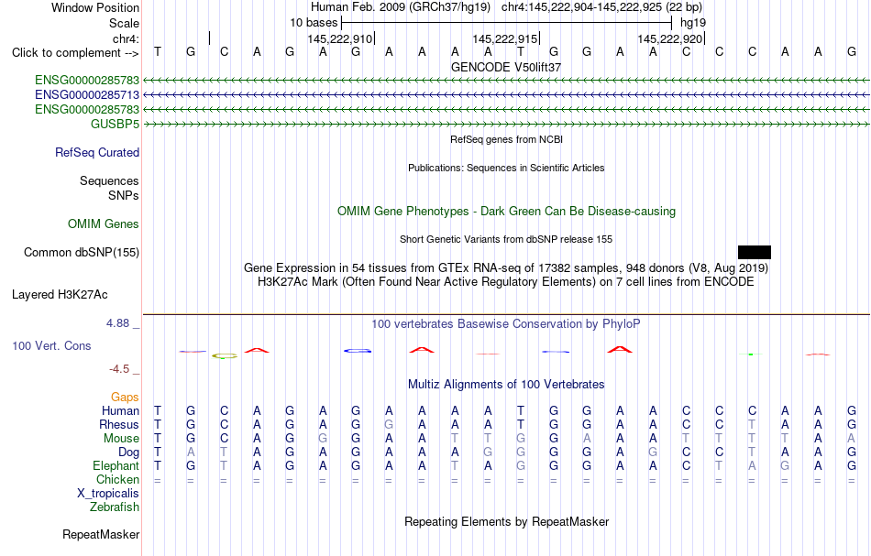Screen dimensions: 871x556
Task: Click the GUSBP5 gene label
Action: [x=115, y=124]
